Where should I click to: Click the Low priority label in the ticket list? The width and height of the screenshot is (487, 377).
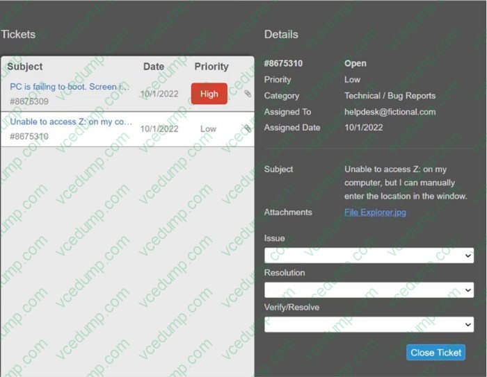[208, 128]
